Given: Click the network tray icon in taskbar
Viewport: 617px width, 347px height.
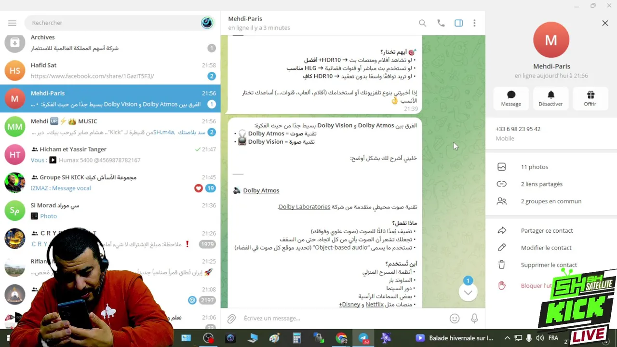Looking at the screenshot, I should pyautogui.click(x=518, y=338).
